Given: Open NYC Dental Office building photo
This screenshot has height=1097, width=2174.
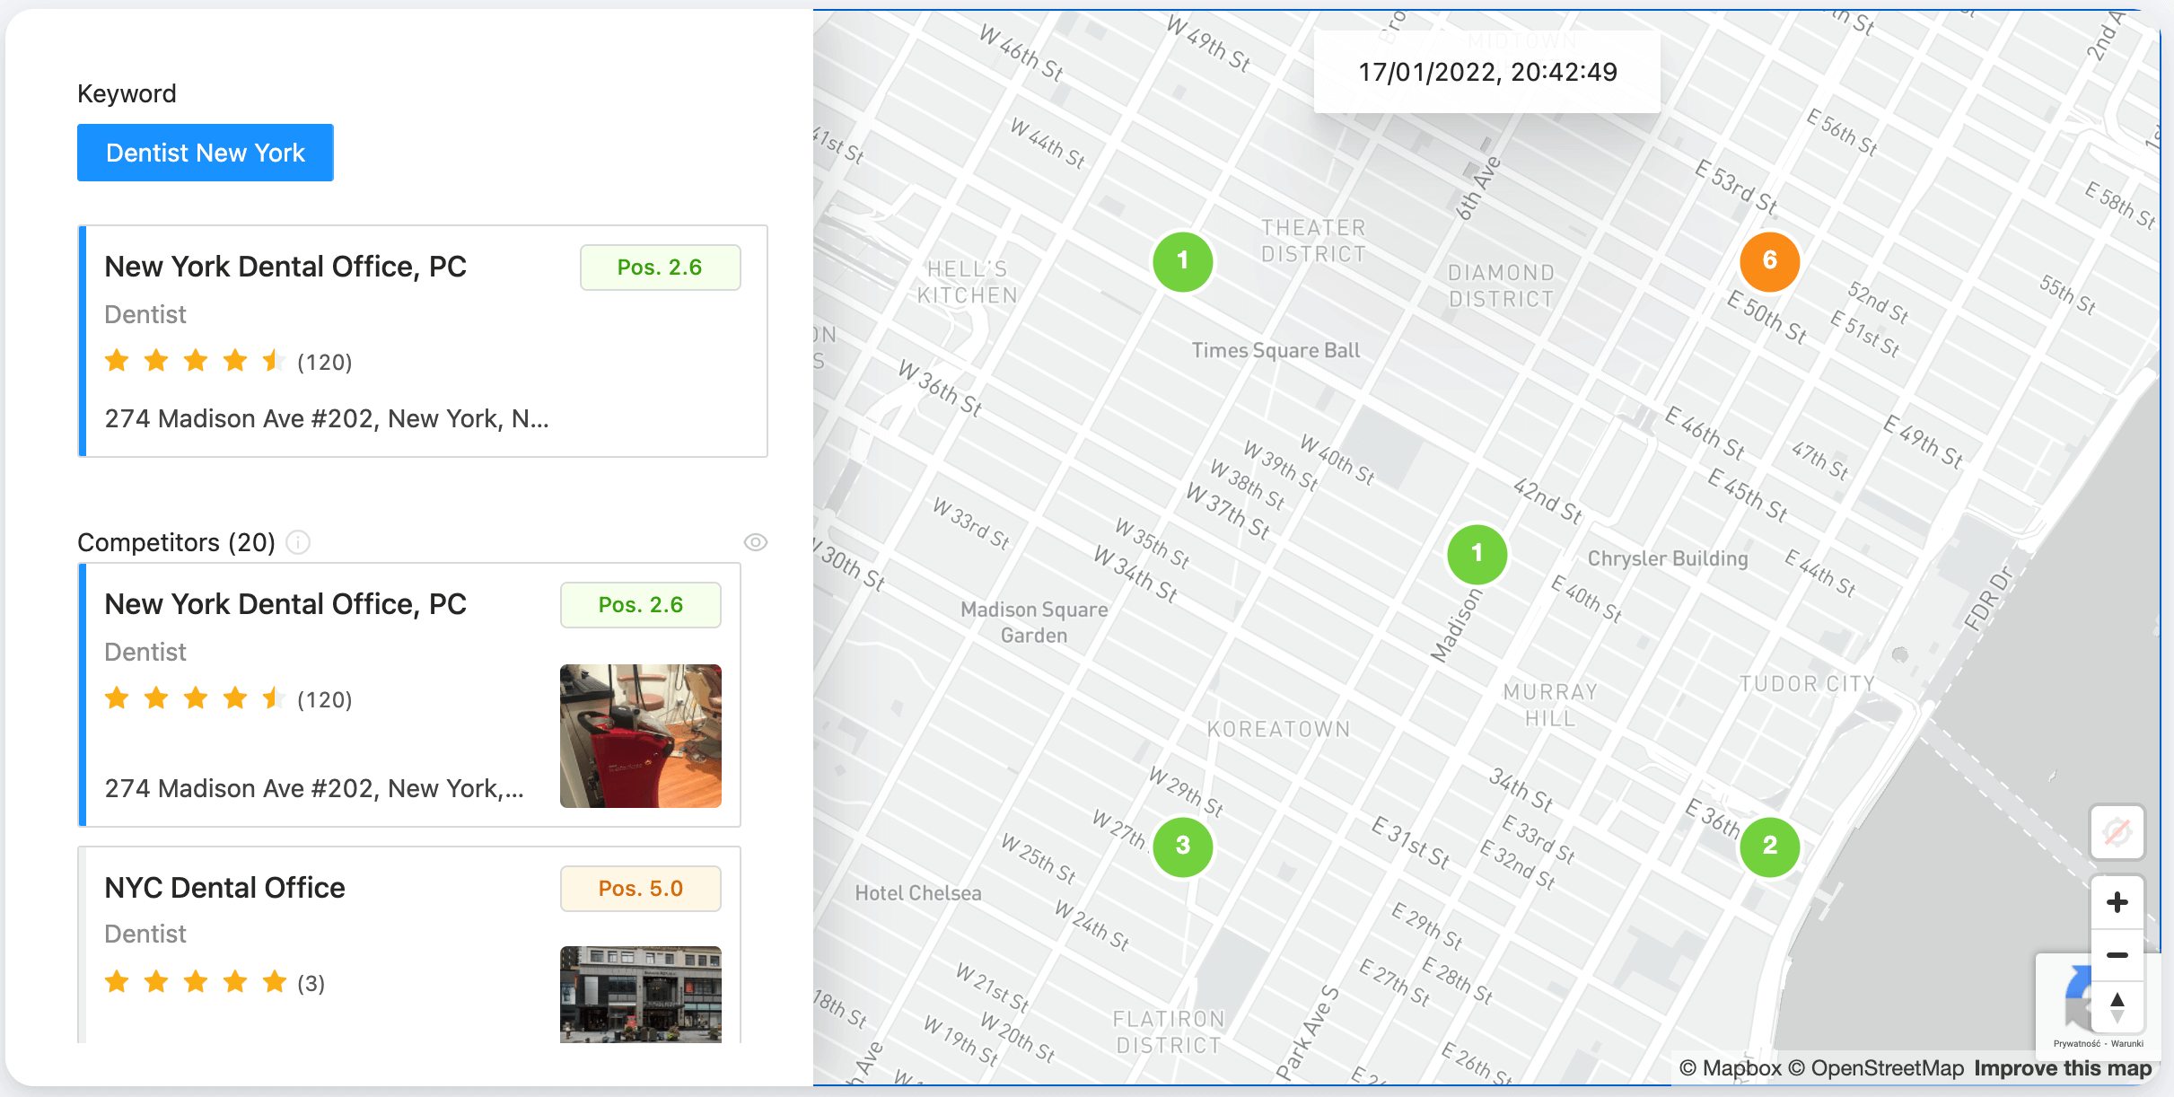Looking at the screenshot, I should click(641, 995).
